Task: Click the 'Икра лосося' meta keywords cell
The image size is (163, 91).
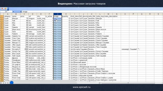Action: point(101,29)
